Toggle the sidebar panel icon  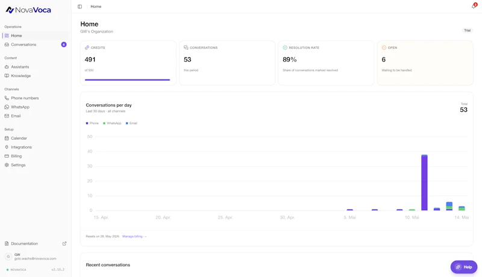[80, 7]
